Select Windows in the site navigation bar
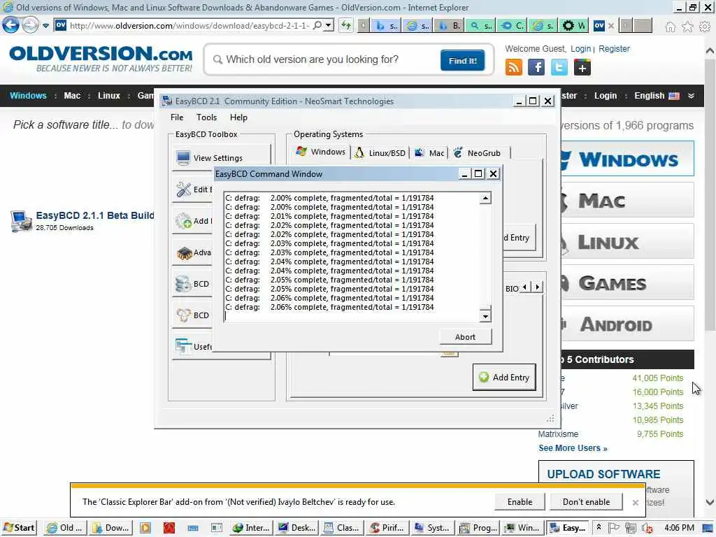This screenshot has height=537, width=716. [28, 95]
